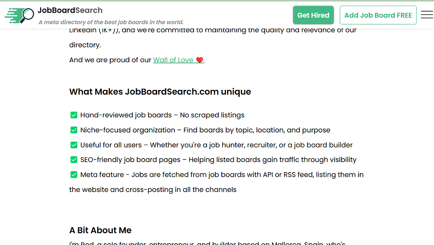Click the Add Job Board FREE button

[378, 15]
